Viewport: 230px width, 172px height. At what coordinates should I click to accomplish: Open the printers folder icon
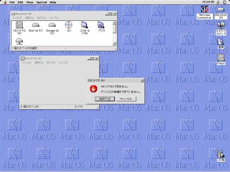[101, 25]
